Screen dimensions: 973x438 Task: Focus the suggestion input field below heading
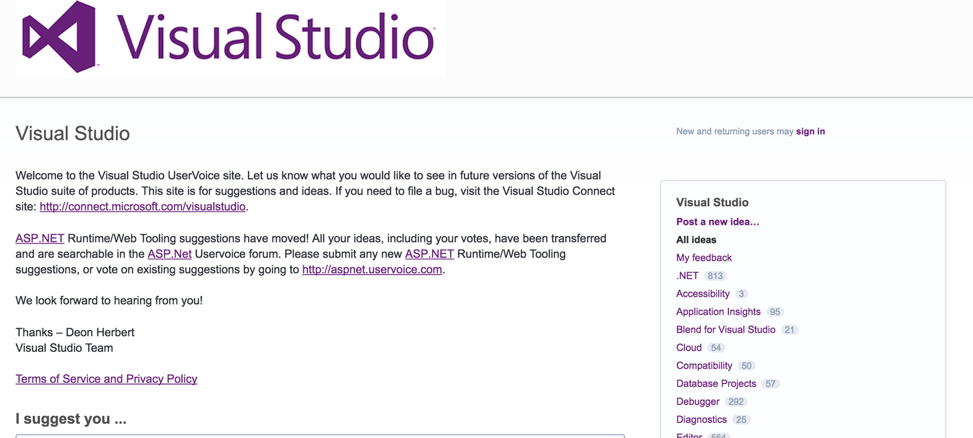point(320,436)
